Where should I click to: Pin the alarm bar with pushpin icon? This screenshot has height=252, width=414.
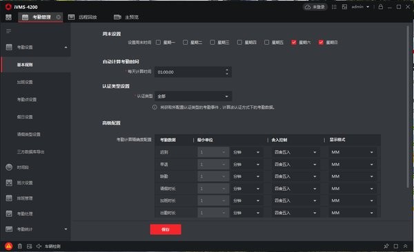[386, 246]
